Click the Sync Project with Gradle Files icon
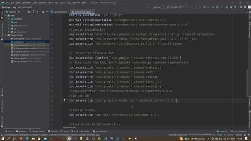 pyautogui.click(x=227, y=7)
